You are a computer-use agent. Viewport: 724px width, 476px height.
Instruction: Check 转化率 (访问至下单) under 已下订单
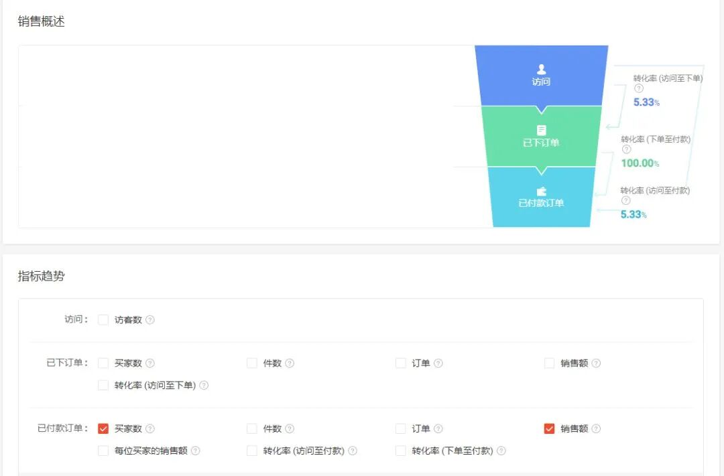point(103,385)
